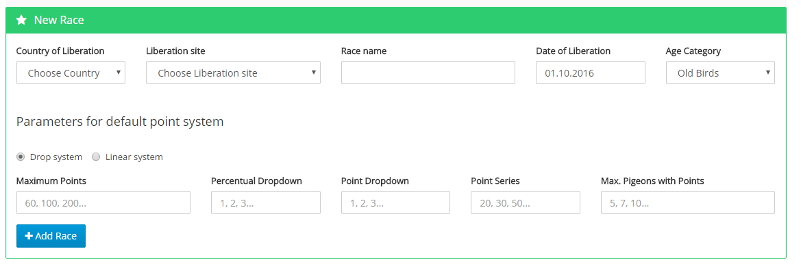Click the Max. Pigeons with Points field
Screen dimensions: 801x275
[687, 203]
